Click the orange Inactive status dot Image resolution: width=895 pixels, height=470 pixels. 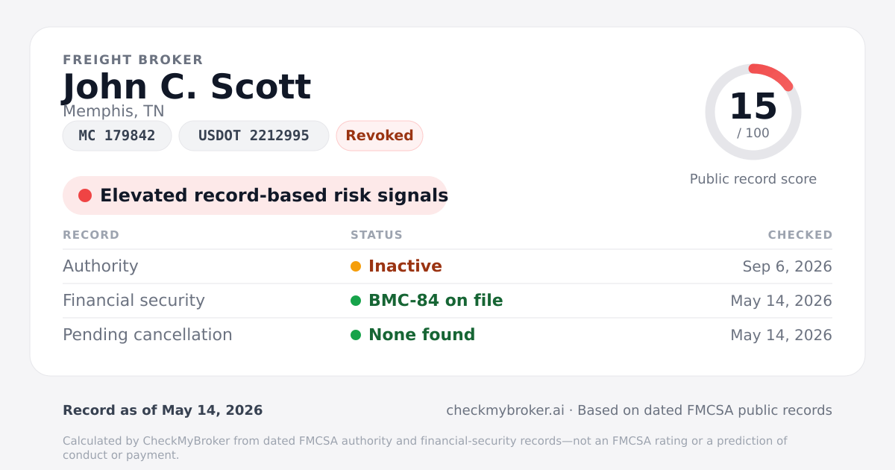(356, 266)
